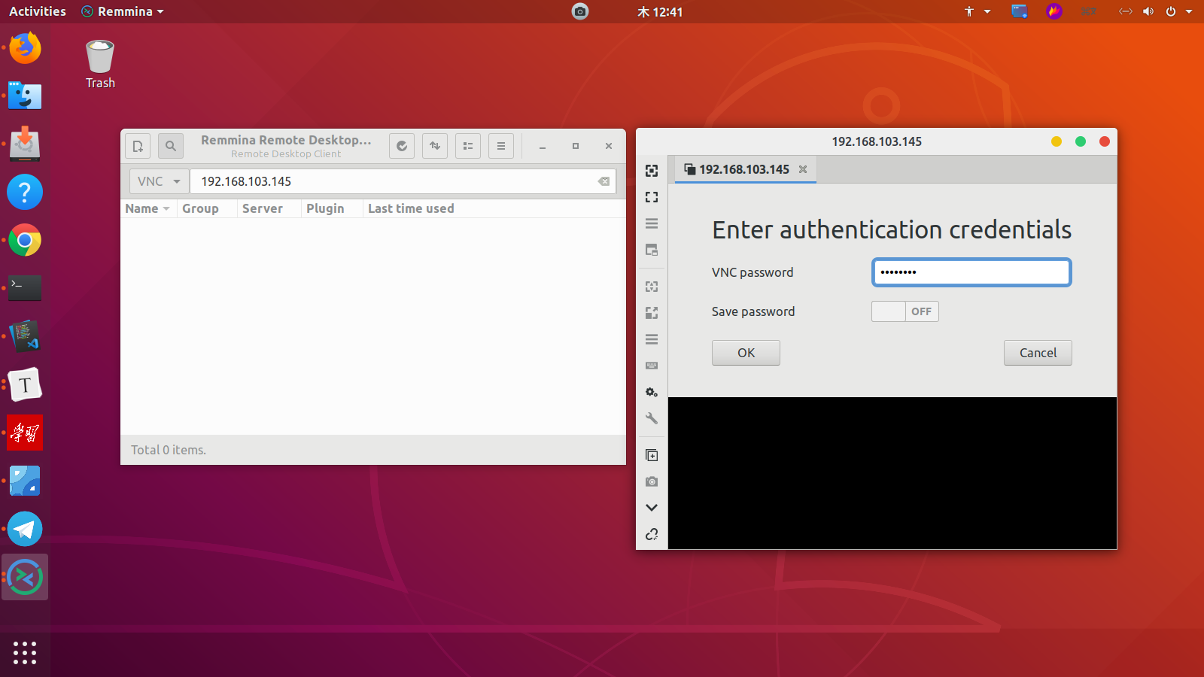The height and width of the screenshot is (677, 1204).
Task: Open the VNC protocol dropdown
Action: point(159,181)
